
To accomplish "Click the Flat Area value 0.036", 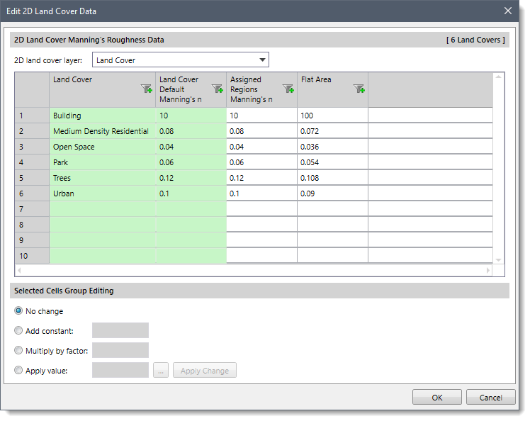I will [x=332, y=147].
